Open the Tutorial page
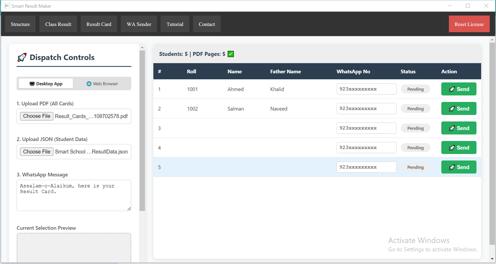The image size is (496, 264). [175, 24]
